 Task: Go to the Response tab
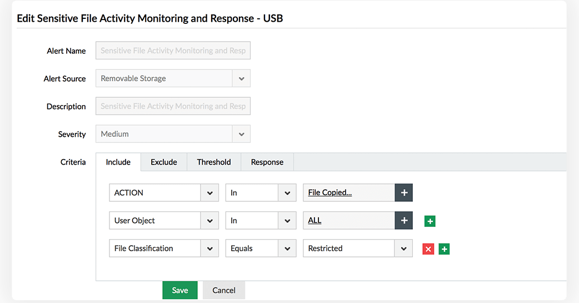point(267,162)
